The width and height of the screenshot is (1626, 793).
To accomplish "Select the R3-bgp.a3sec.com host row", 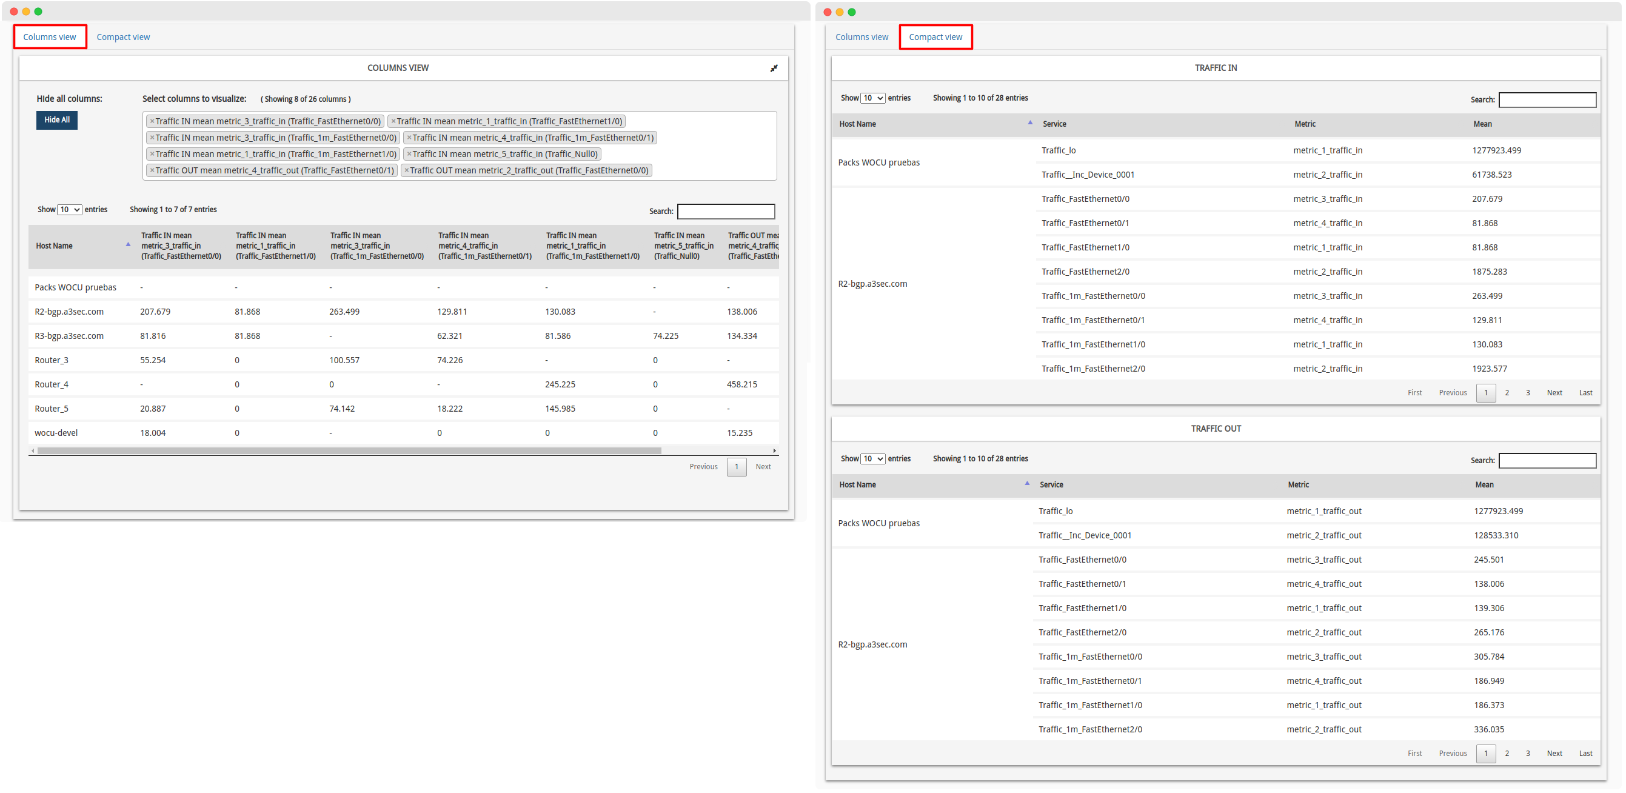I will click(x=403, y=336).
